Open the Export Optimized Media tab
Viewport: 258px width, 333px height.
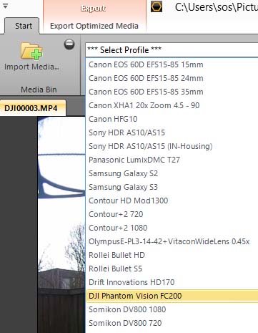pyautogui.click(x=94, y=26)
